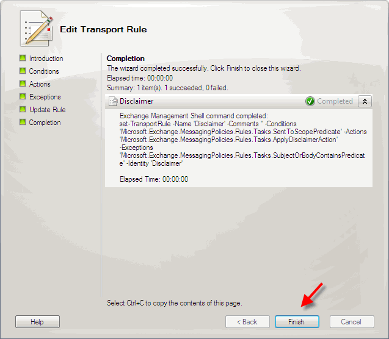Screen dimensions: 389x339
Task: Click the green square beside Actions
Action: [23, 84]
